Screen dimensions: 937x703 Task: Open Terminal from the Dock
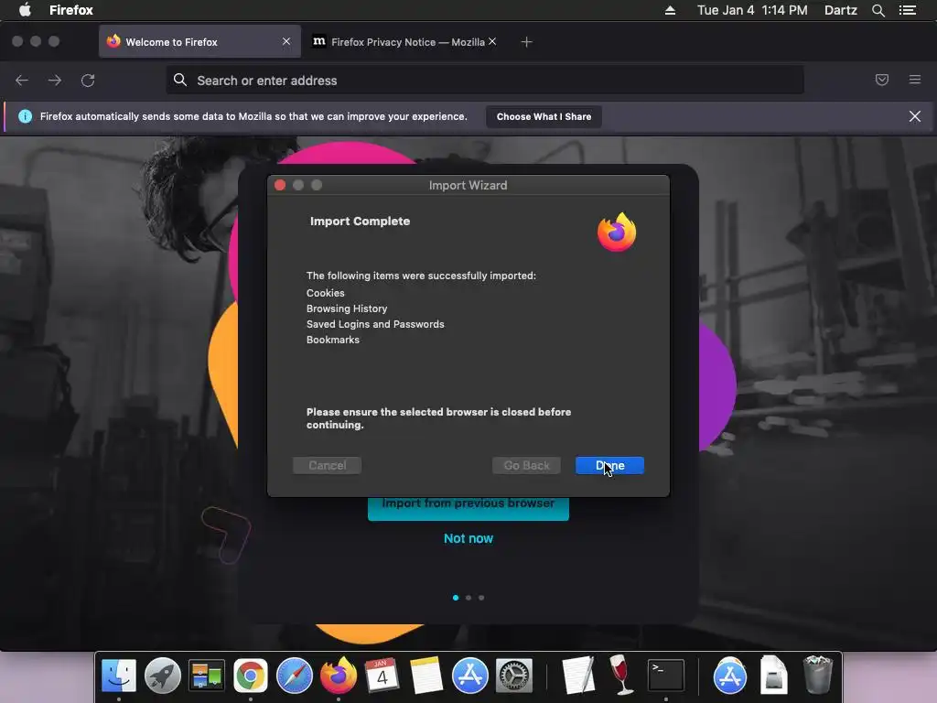666,676
